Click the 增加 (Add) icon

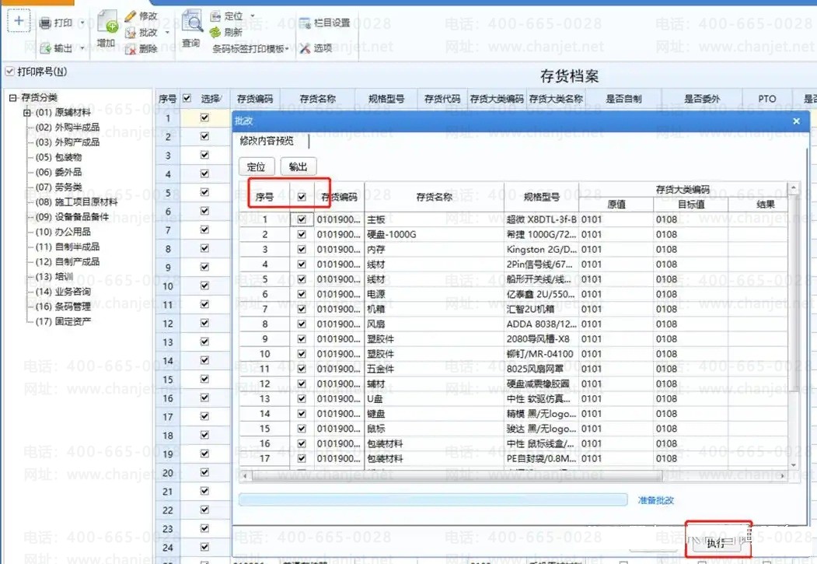[108, 23]
